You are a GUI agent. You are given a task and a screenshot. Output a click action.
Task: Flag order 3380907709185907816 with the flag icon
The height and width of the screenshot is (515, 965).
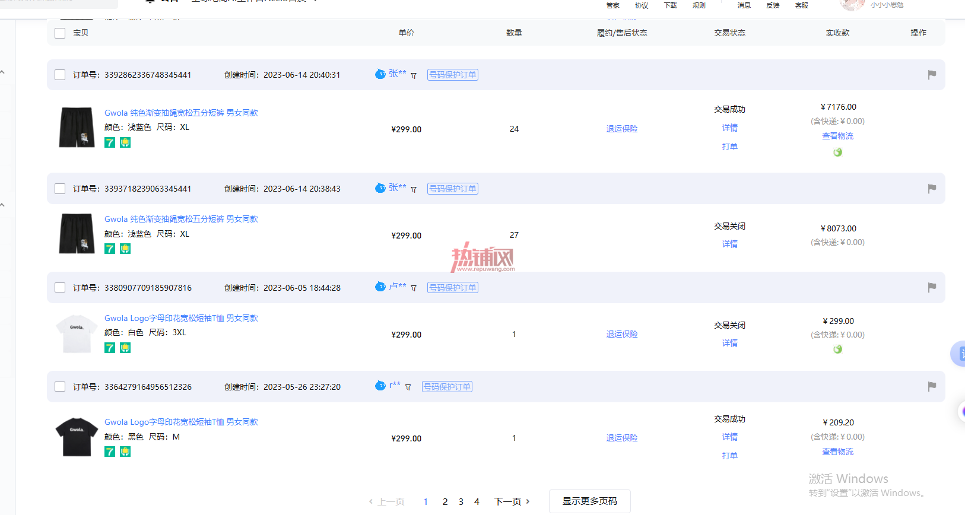pyautogui.click(x=932, y=288)
